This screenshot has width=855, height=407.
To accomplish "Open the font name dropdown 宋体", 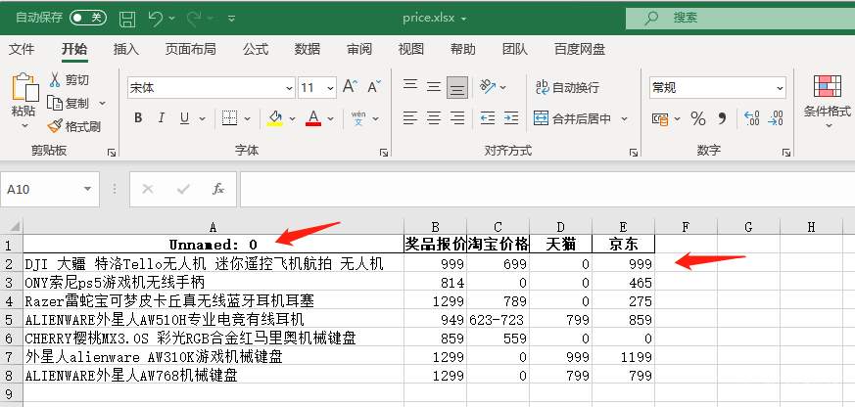I will point(290,88).
